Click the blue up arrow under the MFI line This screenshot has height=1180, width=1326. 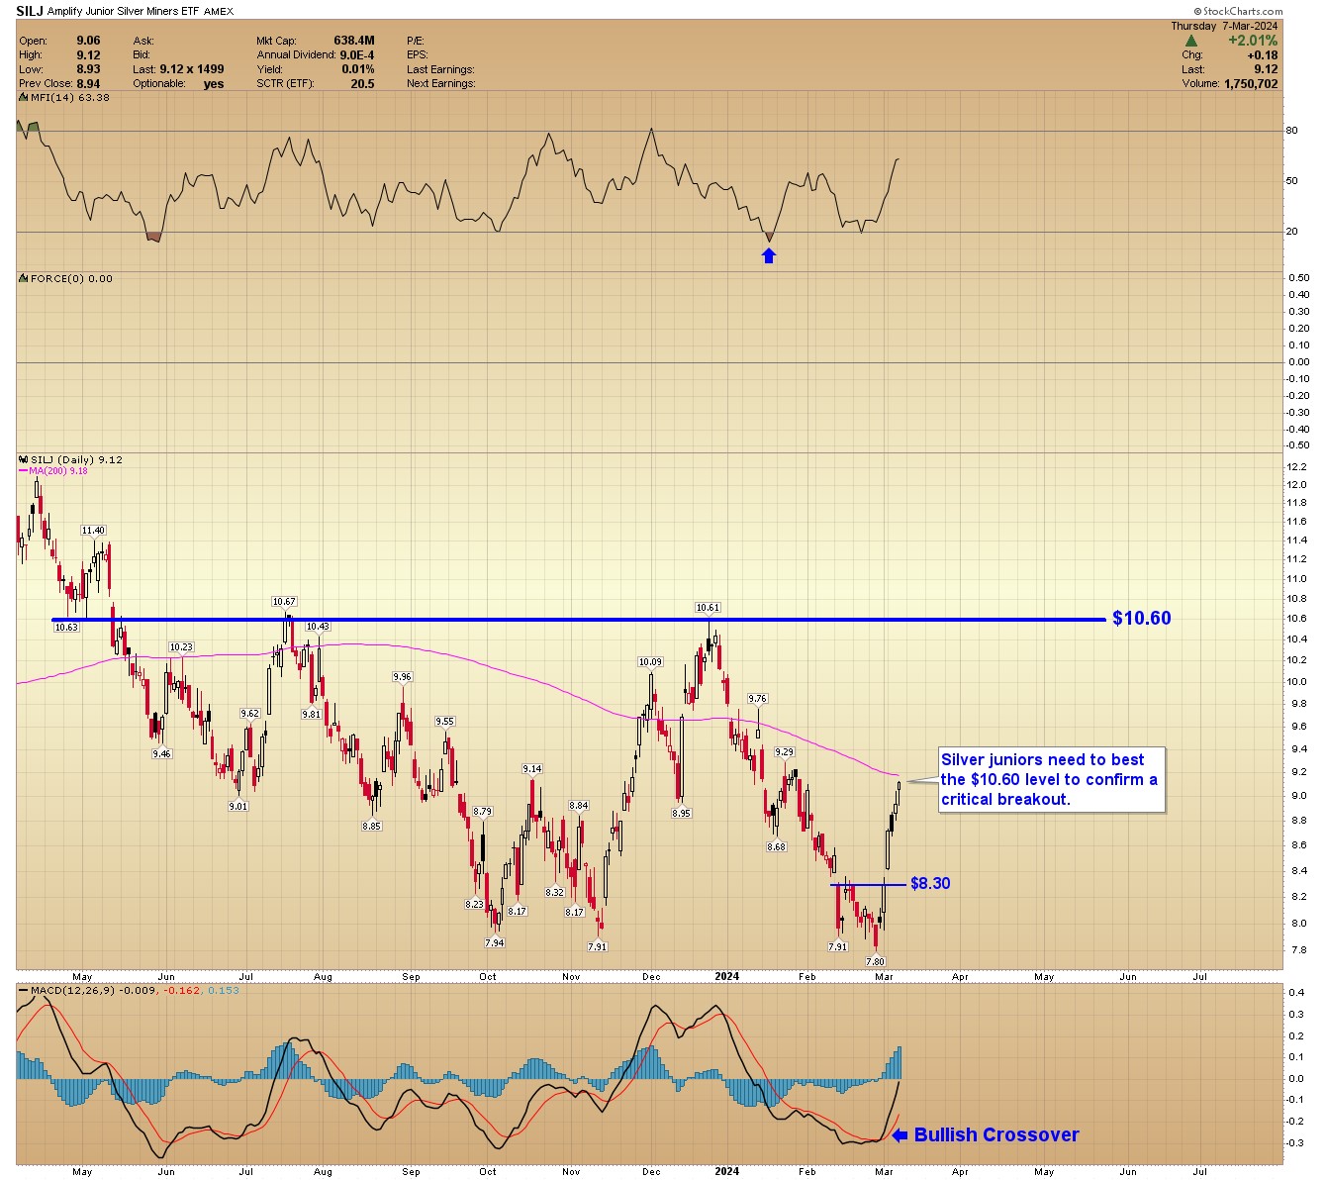click(769, 255)
